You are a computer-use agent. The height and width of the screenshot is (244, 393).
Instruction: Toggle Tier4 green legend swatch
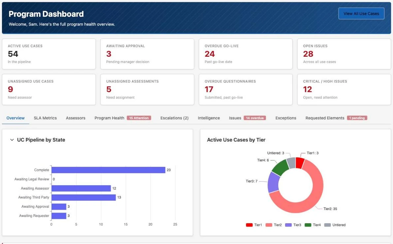pyautogui.click(x=308, y=225)
